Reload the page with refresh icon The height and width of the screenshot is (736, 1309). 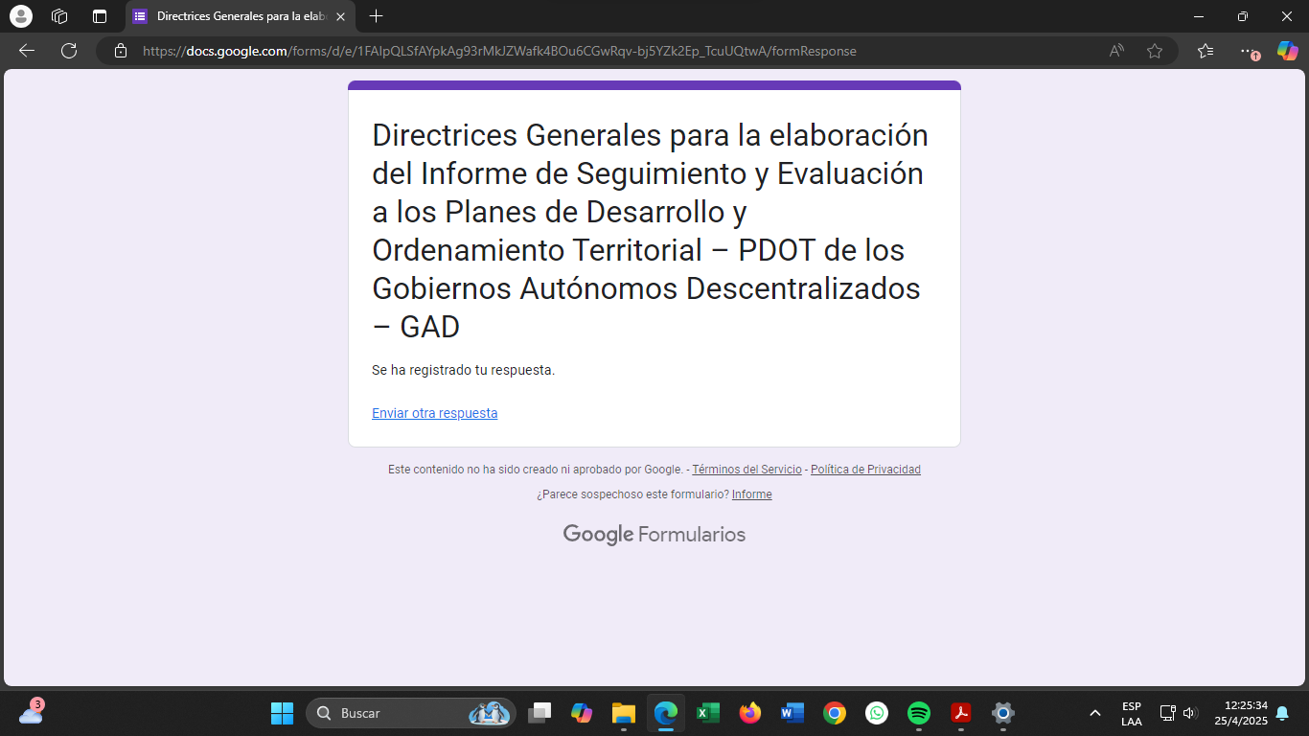point(69,51)
